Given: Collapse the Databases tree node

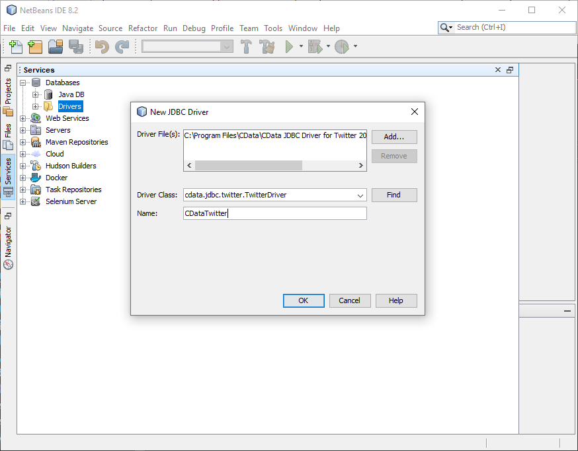Looking at the screenshot, I should point(23,83).
